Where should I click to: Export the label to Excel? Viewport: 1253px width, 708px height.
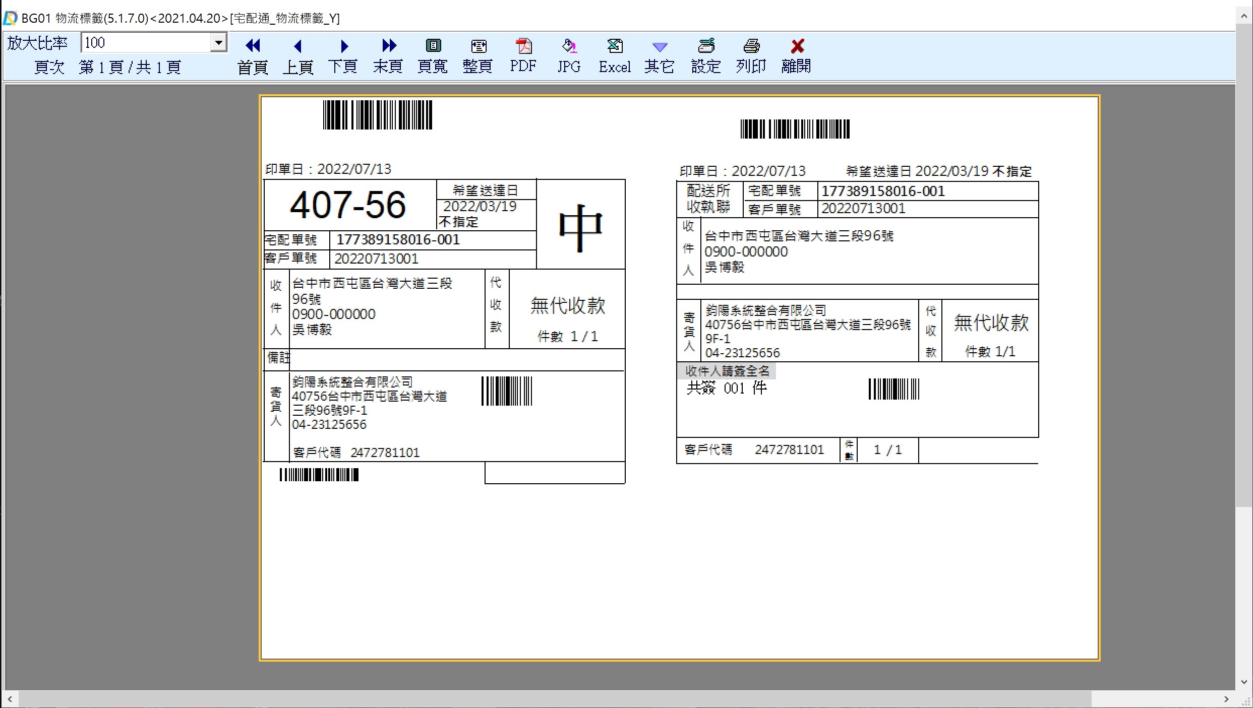[615, 56]
